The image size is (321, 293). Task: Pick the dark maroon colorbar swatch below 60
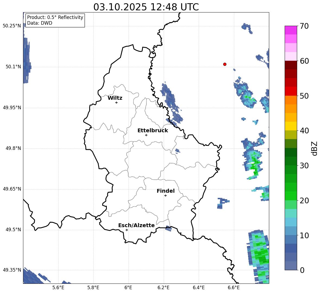[x=291, y=65]
